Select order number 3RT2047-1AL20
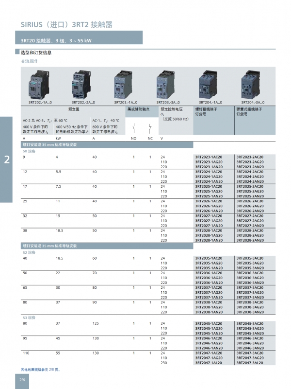Image resolution: width=291 pixels, height=389 pixels. click(x=209, y=363)
